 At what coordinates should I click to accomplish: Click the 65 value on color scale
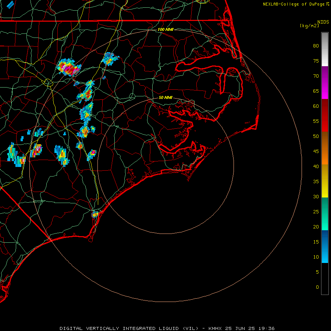(316, 91)
